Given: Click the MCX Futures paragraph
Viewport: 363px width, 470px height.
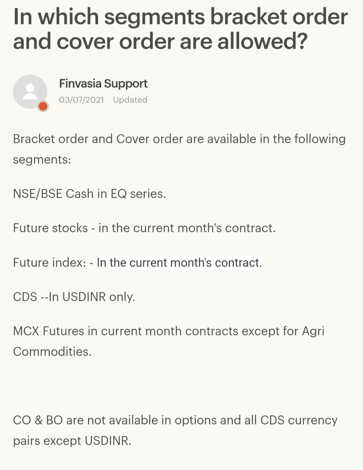Looking at the screenshot, I should (x=169, y=341).
